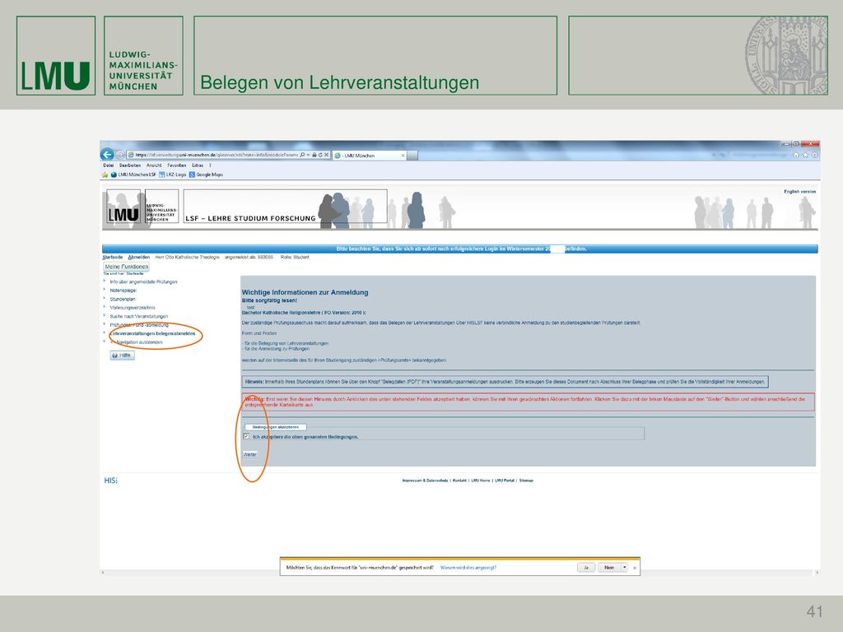
Task: Open Impressum & Datenschutz footer link
Action: pyautogui.click(x=425, y=481)
